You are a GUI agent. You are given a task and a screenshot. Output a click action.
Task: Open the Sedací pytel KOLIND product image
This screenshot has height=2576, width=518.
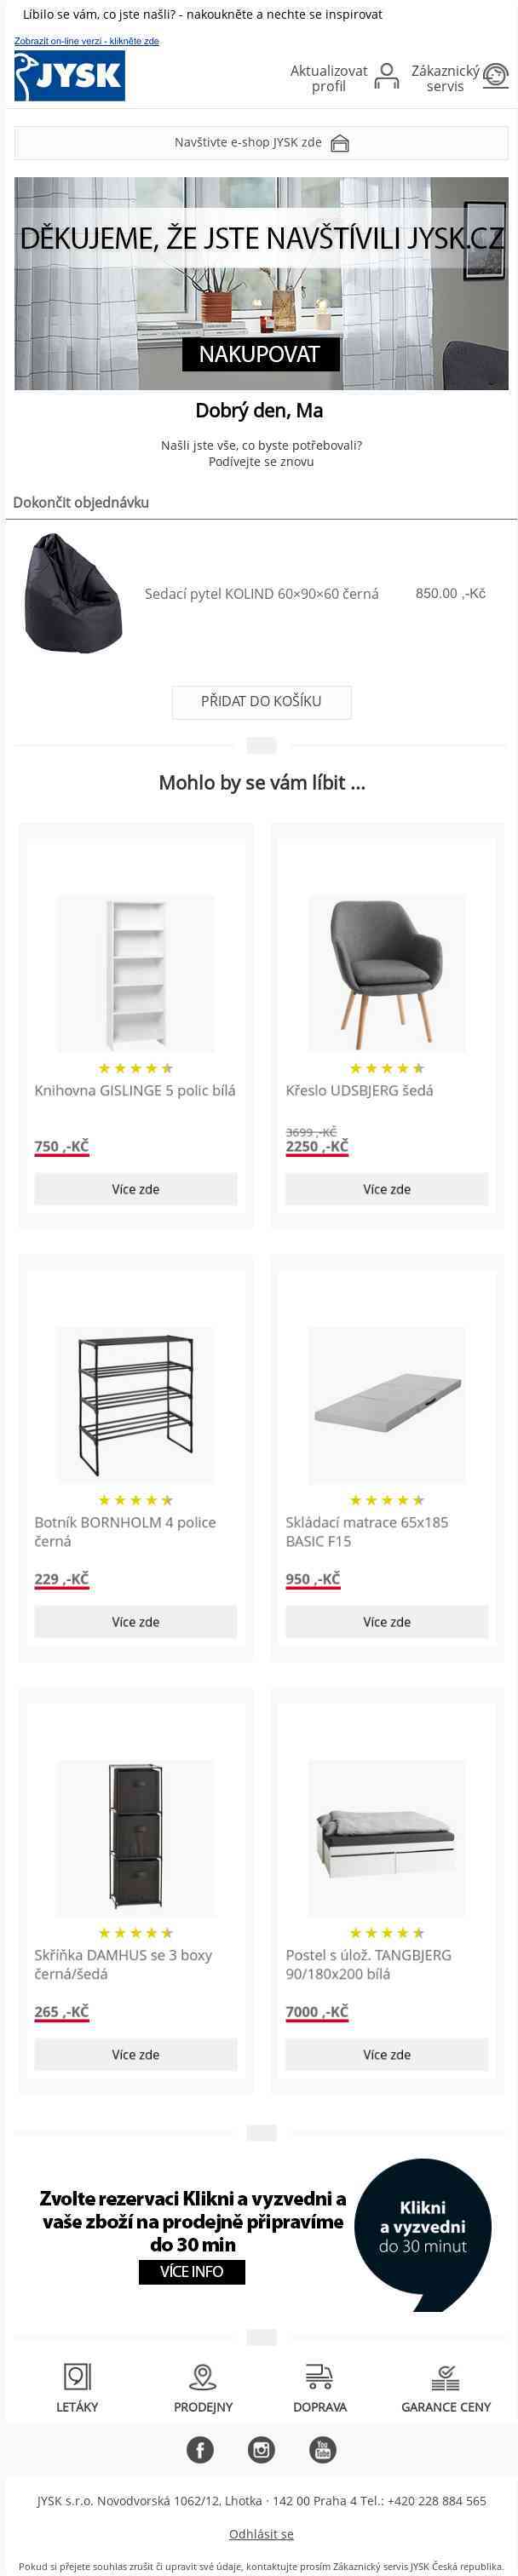[x=73, y=593]
